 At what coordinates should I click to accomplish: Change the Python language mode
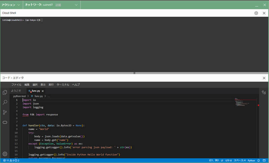251,160
